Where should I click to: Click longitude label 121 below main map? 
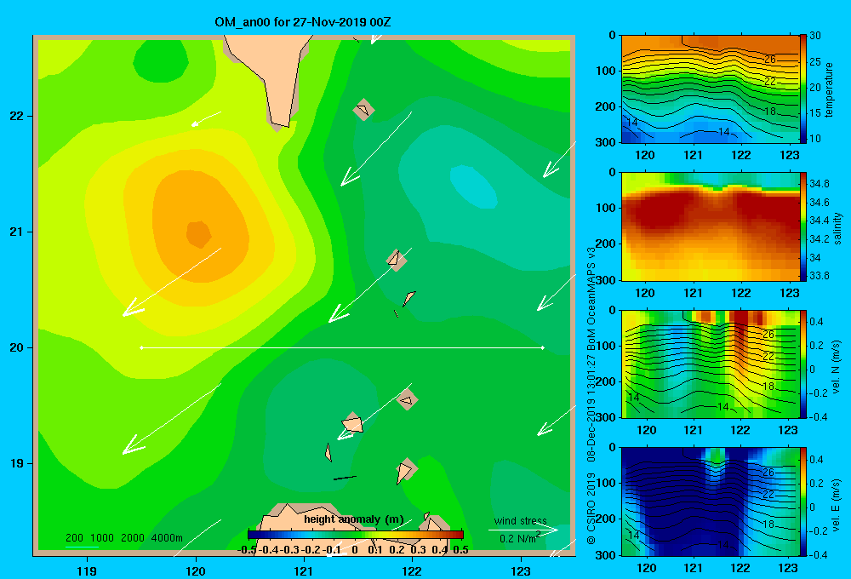(x=304, y=570)
